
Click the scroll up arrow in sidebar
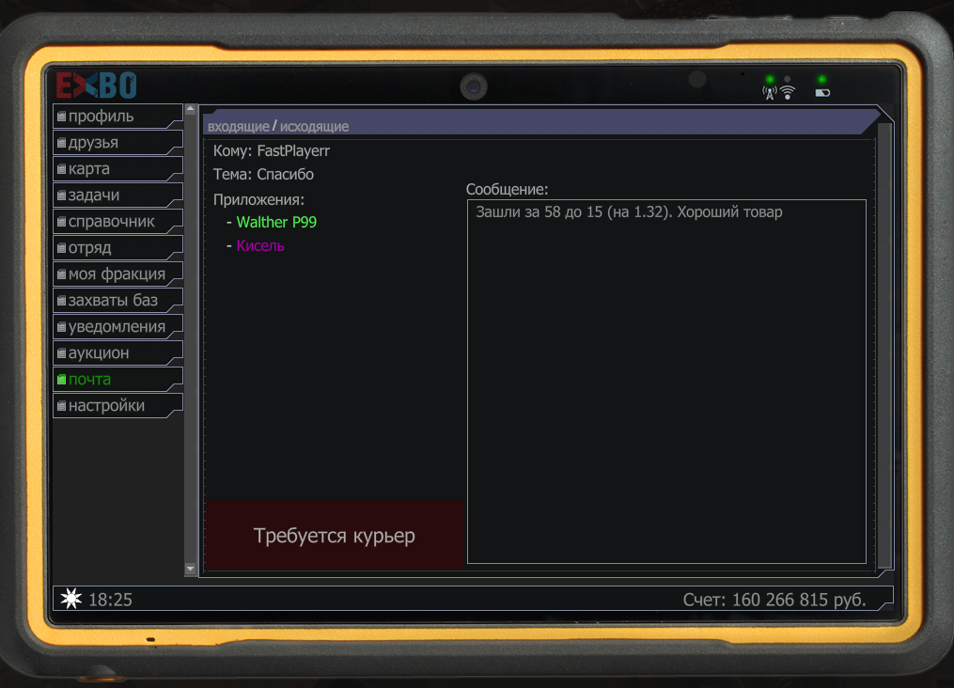pyautogui.click(x=191, y=110)
